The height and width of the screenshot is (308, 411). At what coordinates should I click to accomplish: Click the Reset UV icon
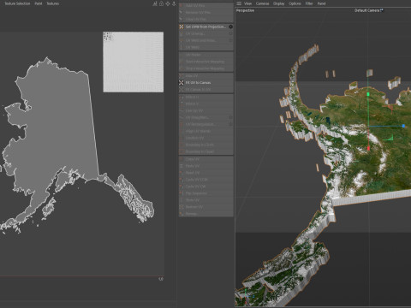tap(181, 173)
